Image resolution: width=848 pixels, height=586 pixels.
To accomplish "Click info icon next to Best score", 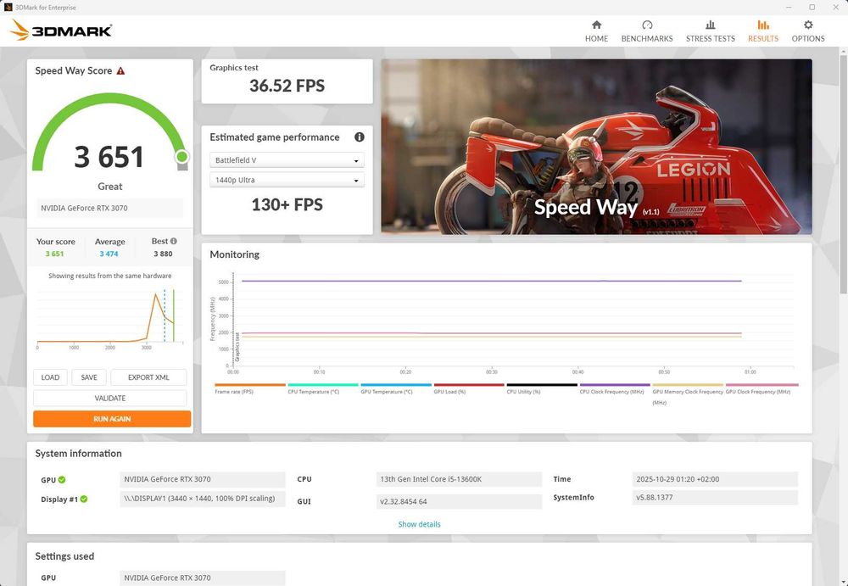I will (x=174, y=242).
